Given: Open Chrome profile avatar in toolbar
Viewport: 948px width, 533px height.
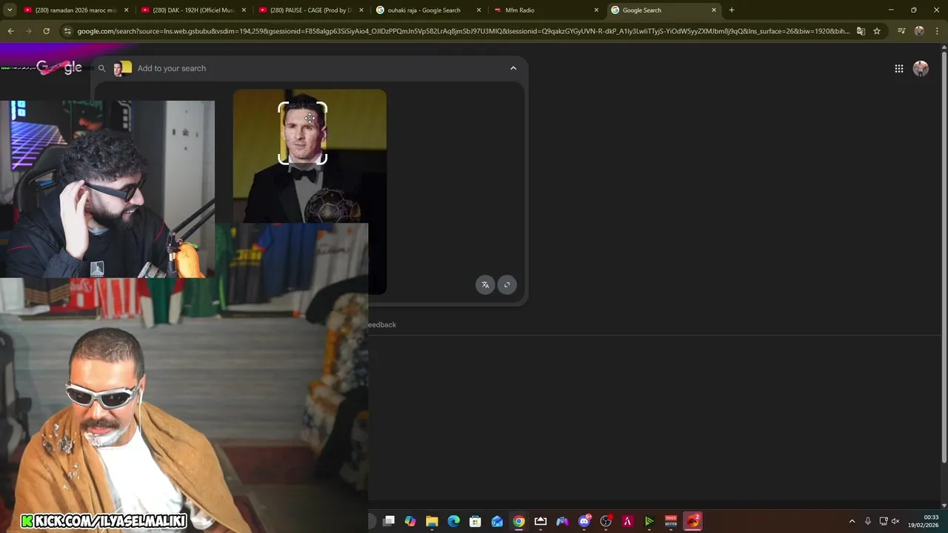Looking at the screenshot, I should click(x=919, y=31).
